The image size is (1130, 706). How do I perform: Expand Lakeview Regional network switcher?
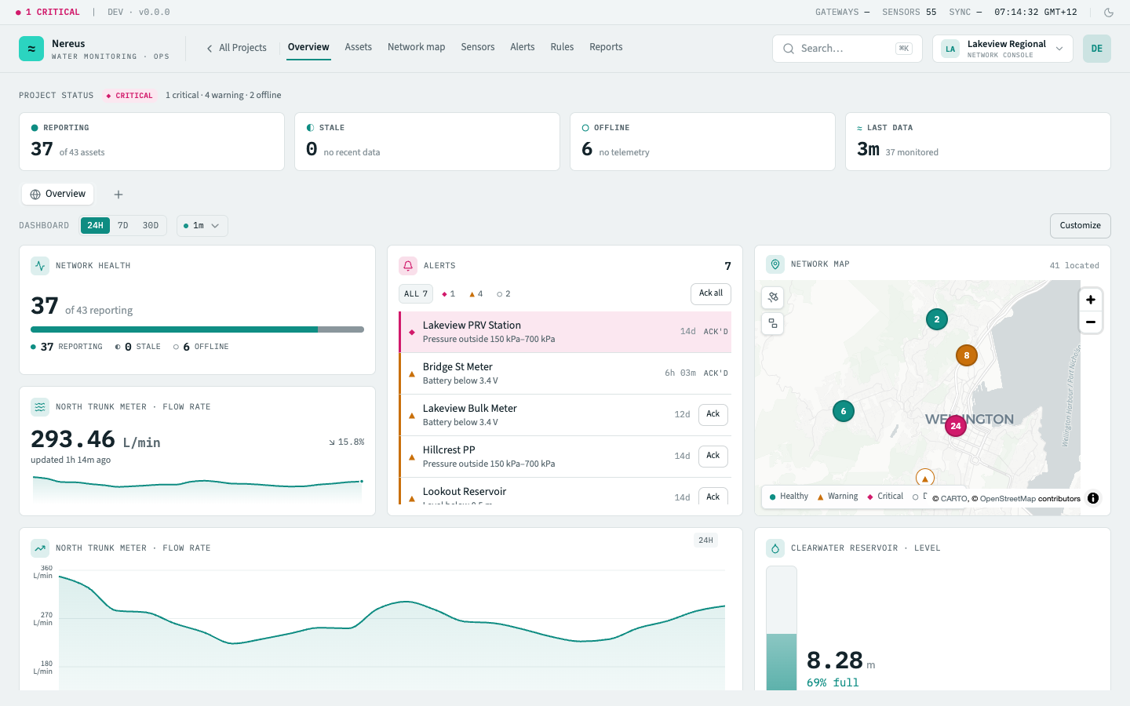coord(1003,49)
